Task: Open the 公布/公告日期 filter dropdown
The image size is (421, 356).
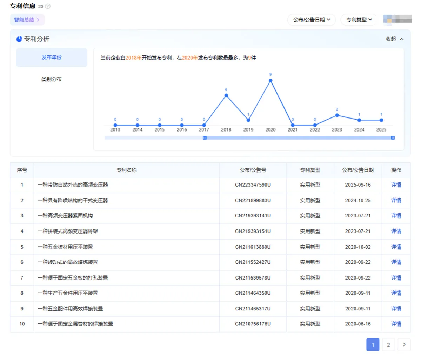Action: point(312,20)
